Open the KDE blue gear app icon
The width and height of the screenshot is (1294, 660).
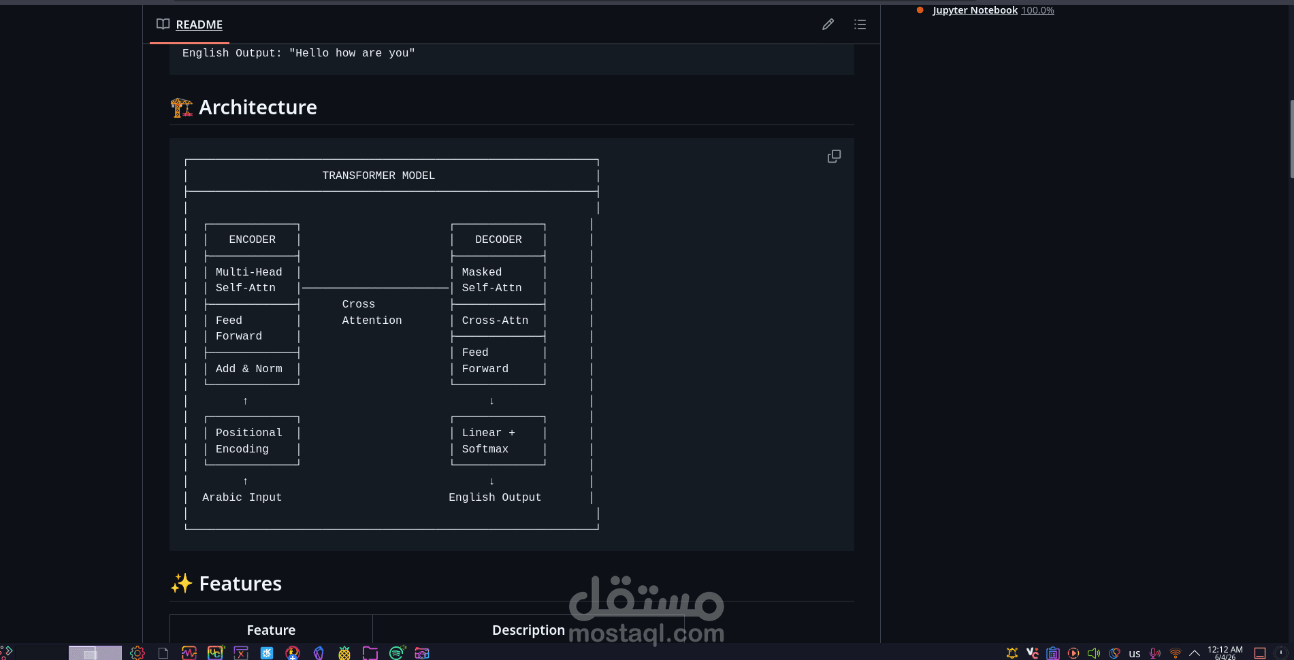click(x=267, y=653)
